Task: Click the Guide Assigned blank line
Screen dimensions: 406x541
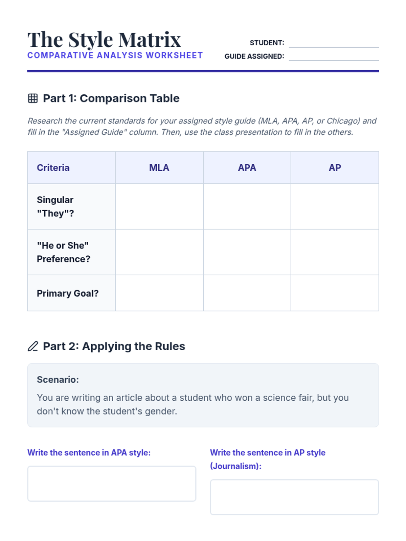Action: click(334, 56)
